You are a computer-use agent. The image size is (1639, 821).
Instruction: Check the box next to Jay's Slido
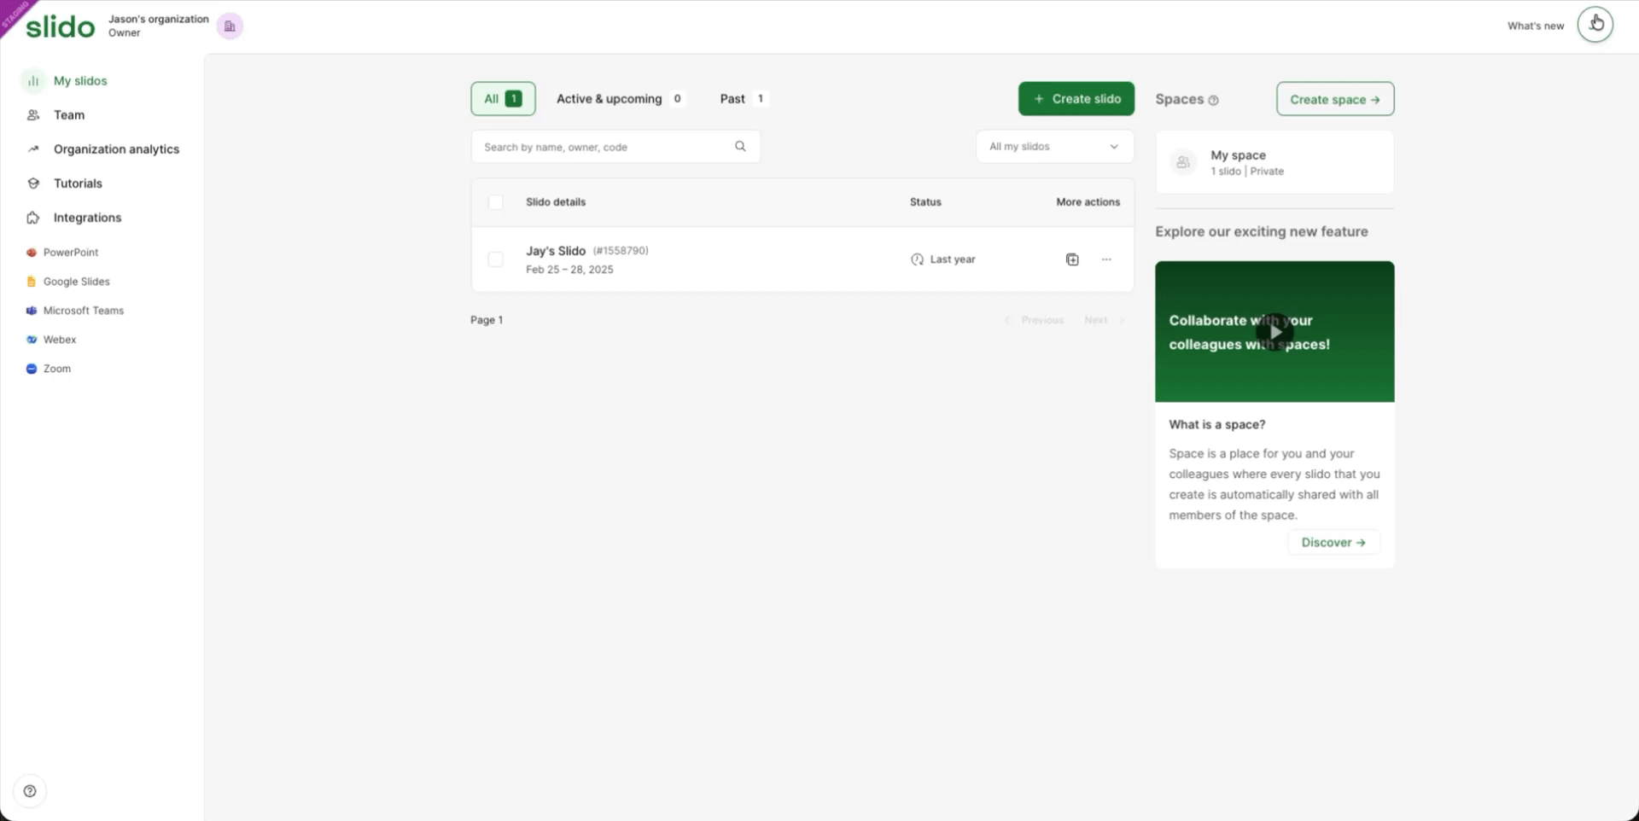(x=495, y=259)
